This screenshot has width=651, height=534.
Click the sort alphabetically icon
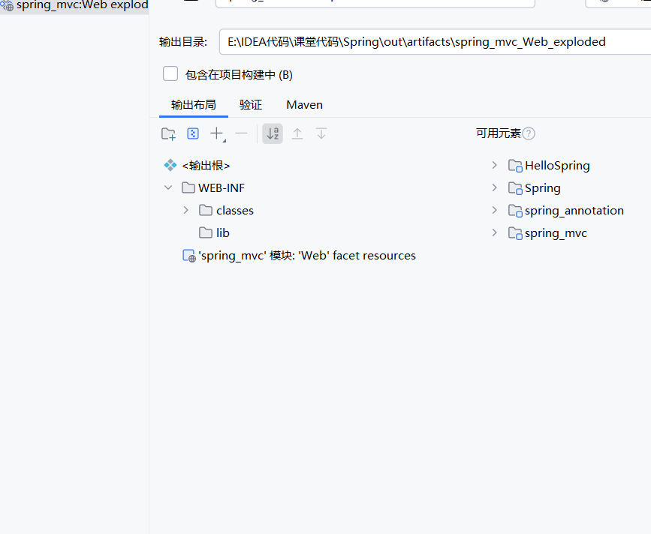tap(272, 133)
